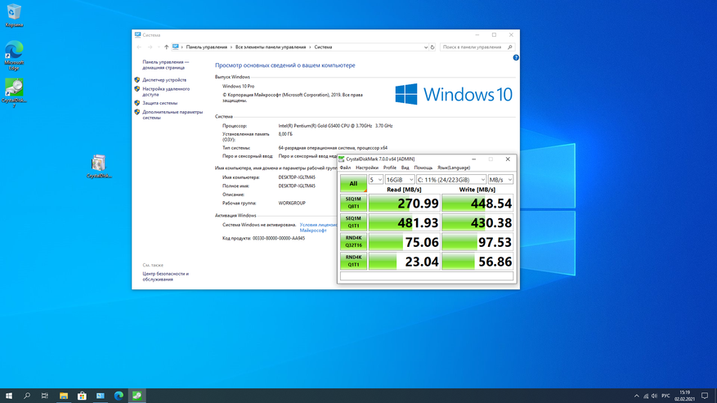This screenshot has width=717, height=403.
Task: Open network status tray icon
Action: (x=646, y=396)
